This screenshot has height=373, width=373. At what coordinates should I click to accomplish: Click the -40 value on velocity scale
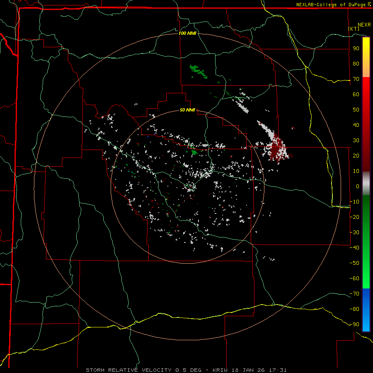(x=354, y=248)
